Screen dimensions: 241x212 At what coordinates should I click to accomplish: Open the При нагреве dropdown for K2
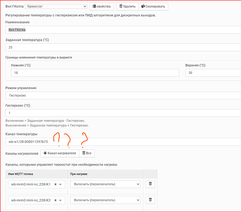105,200
